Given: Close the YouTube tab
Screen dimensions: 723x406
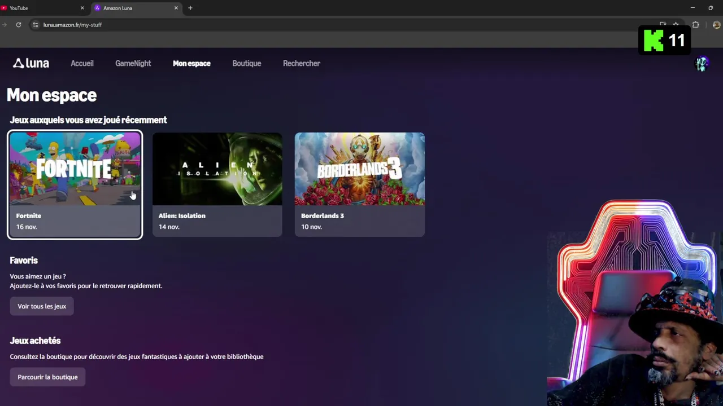Looking at the screenshot, I should (x=82, y=8).
